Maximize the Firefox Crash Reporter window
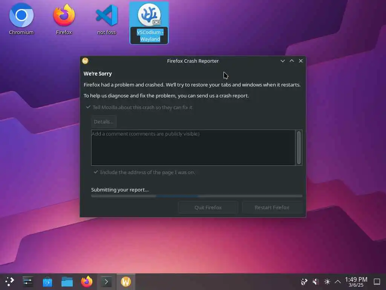Viewport: 386px width, 290px height. point(292,61)
